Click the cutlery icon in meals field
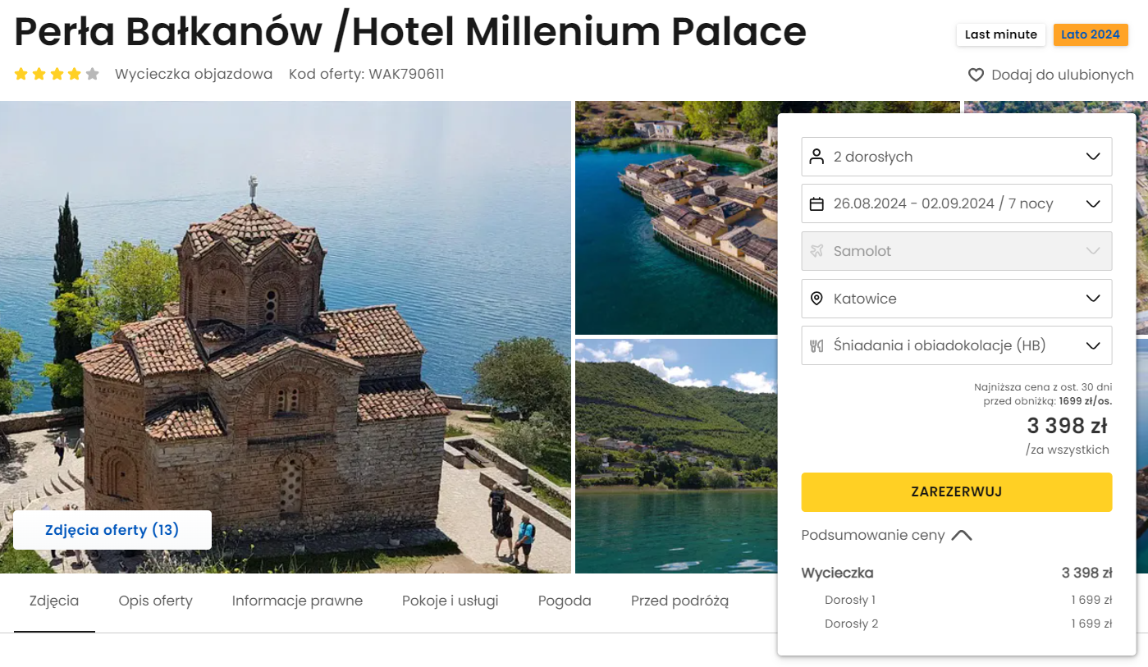Screen dimensions: 1148x667 (x=816, y=345)
